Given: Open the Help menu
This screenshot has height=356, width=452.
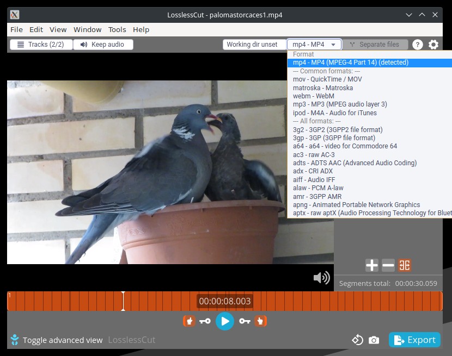Looking at the screenshot, I should (141, 30).
